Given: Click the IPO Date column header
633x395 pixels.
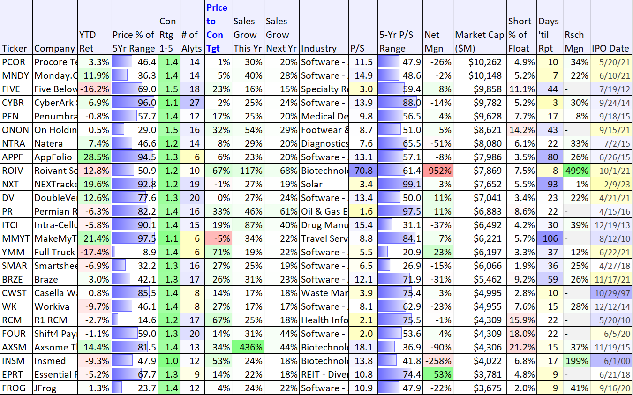Looking at the screenshot, I should tap(611, 28).
